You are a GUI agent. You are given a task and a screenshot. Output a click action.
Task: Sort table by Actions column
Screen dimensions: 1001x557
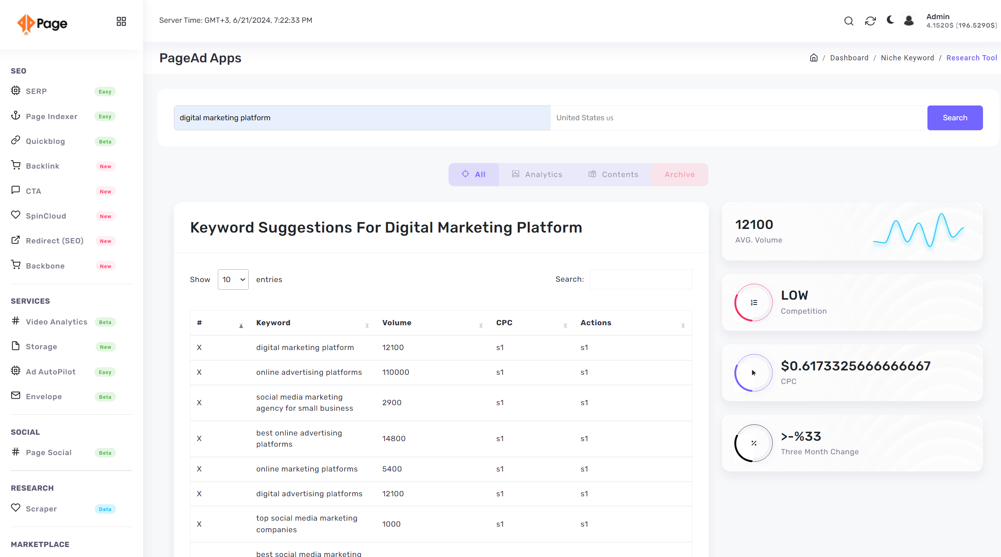pyautogui.click(x=633, y=323)
